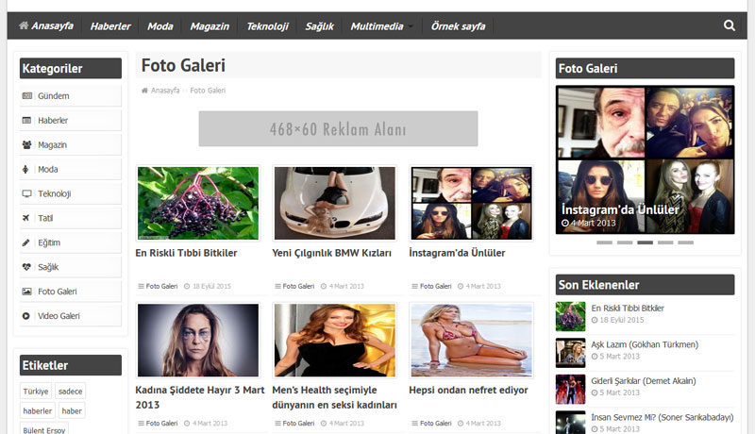Open Hepsi ondan nefret ediyor thumbnail
This screenshot has width=755, height=434.
pyautogui.click(x=471, y=340)
